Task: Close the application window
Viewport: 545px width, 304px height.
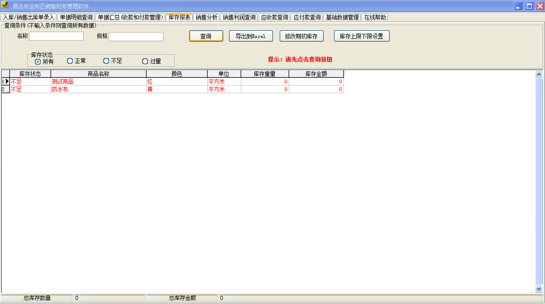Action: (539, 6)
